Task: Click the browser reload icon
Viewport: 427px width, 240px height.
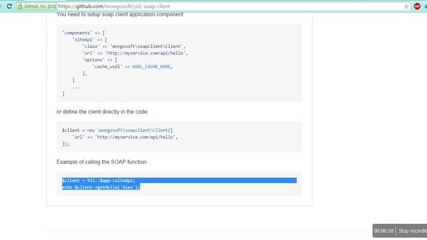Action: tap(9, 6)
